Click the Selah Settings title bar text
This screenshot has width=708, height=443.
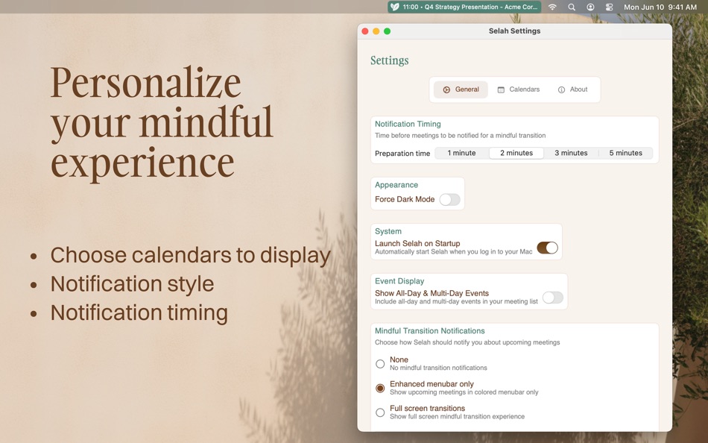coord(514,31)
